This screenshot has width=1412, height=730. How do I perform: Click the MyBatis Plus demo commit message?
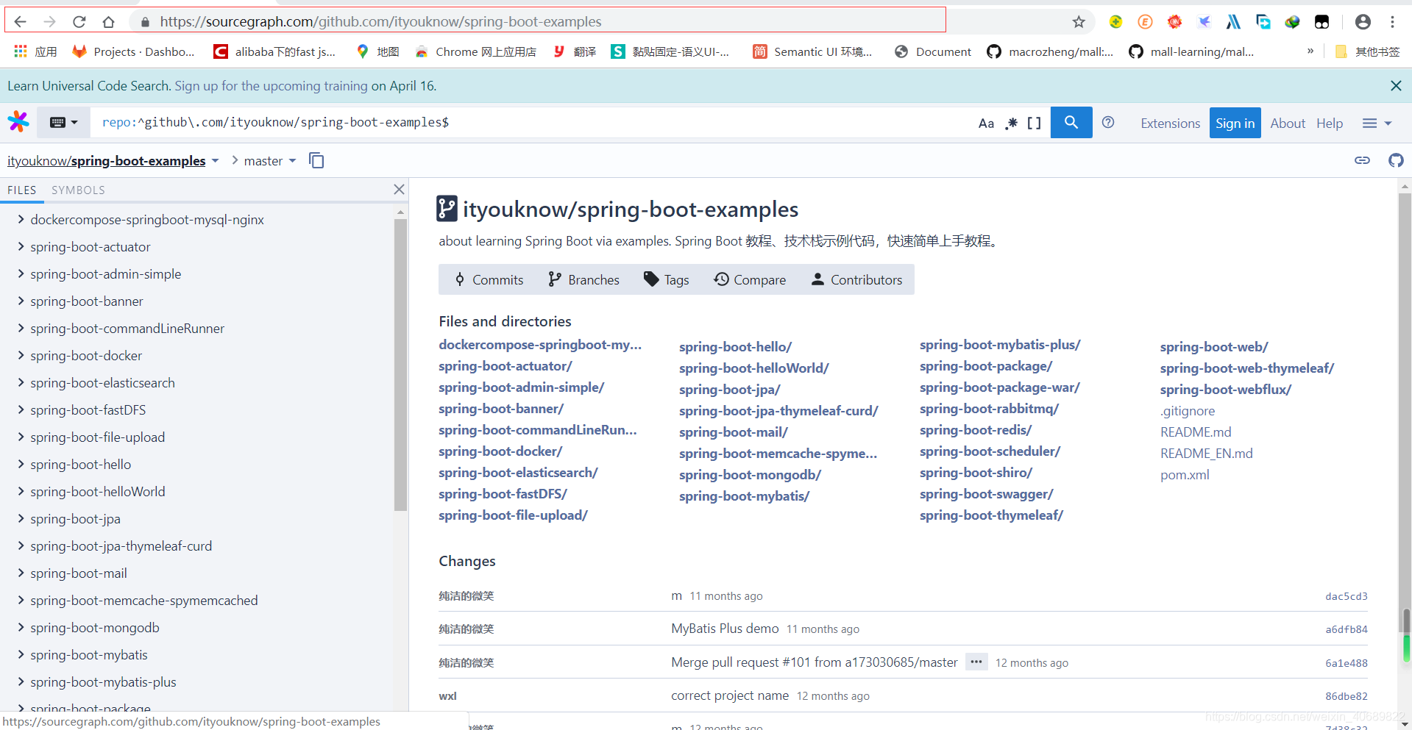725,629
